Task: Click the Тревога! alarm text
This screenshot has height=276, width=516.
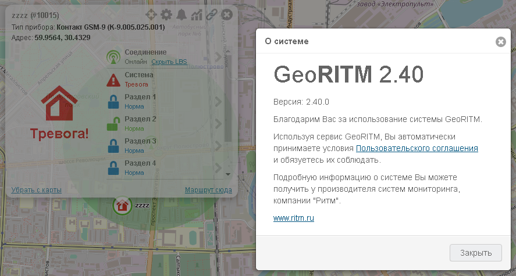Action: [59, 134]
